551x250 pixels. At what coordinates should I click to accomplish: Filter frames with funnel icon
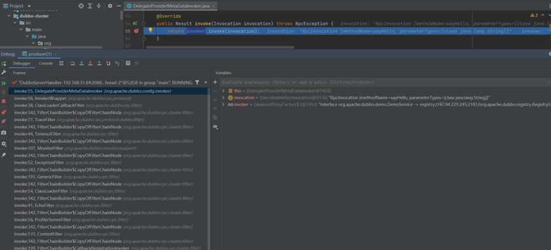(197, 82)
